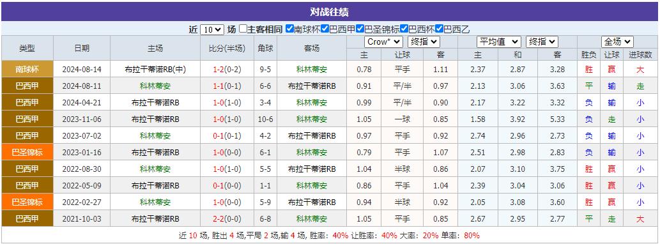This screenshot has height=244, width=660.
Task: Click the average draw odds 3.92
Action: [518, 119]
